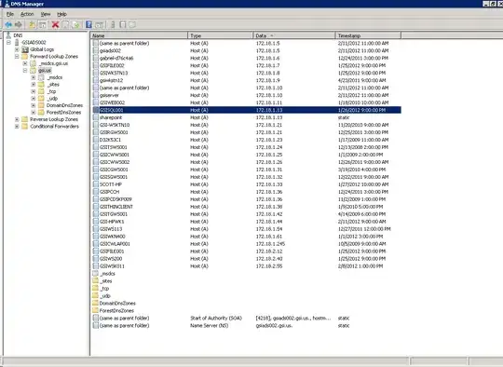Toggle the Show/Hide Console Tree toolbar icon
Screen dimensions: 503x367
pyautogui.click(x=42, y=25)
